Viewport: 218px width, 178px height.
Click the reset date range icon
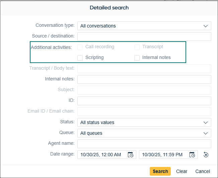click(x=206, y=155)
